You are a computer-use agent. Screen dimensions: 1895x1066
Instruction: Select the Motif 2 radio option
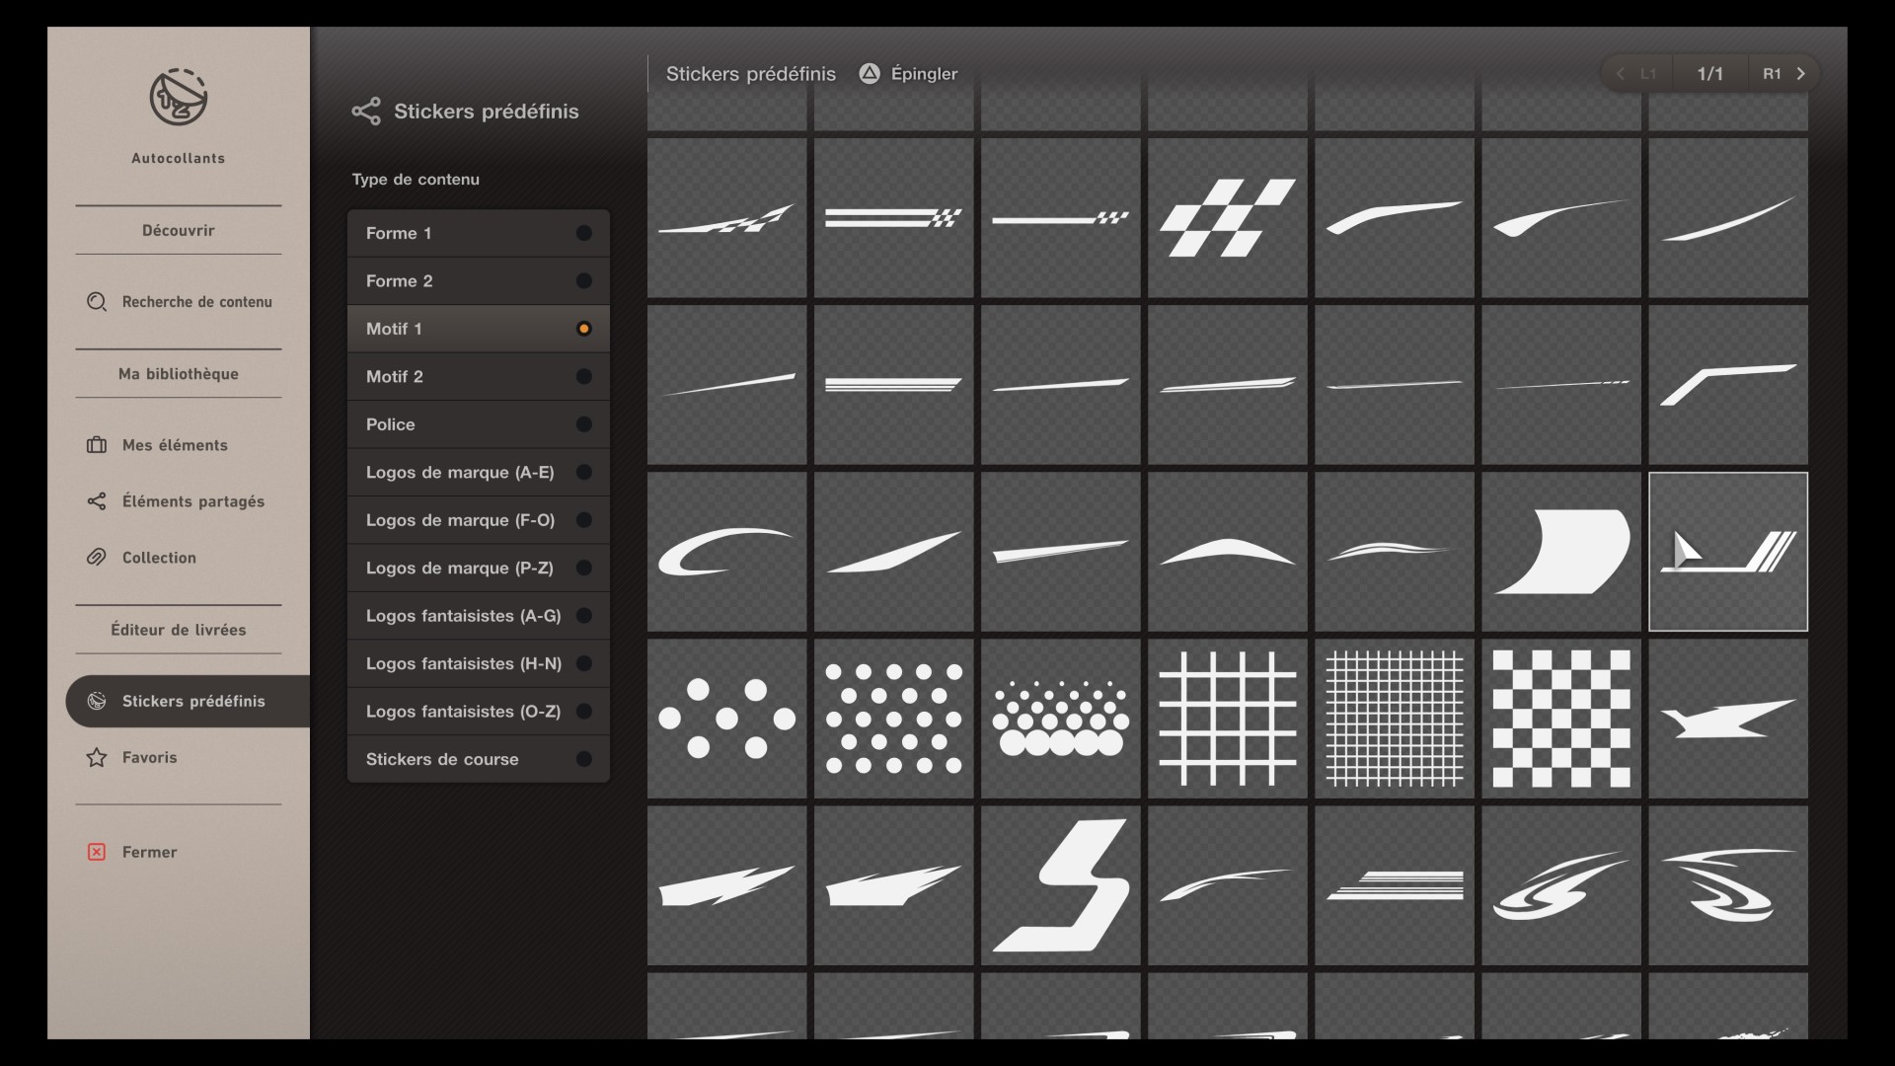(x=583, y=376)
